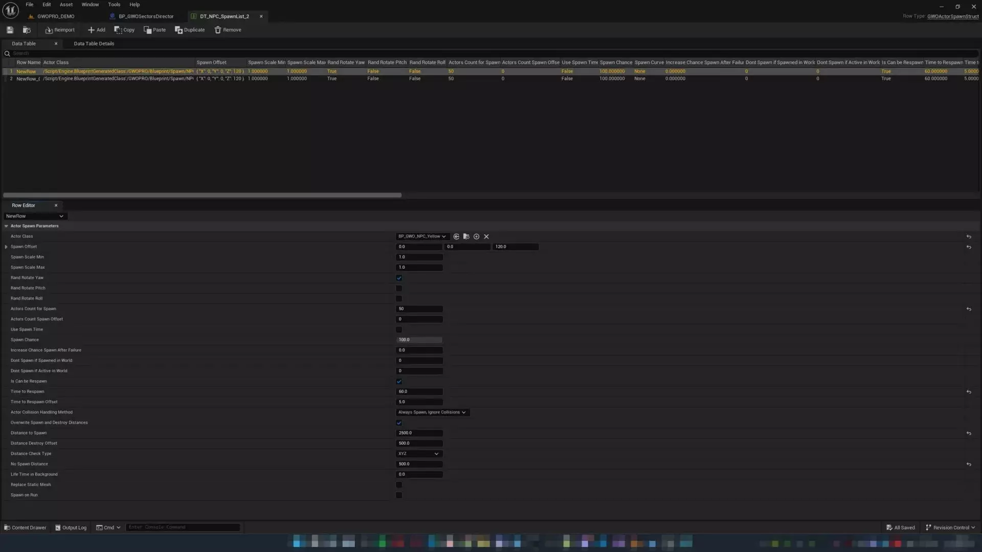Use selected asset arrow for Actor Class
Image resolution: width=982 pixels, height=552 pixels.
(456, 237)
